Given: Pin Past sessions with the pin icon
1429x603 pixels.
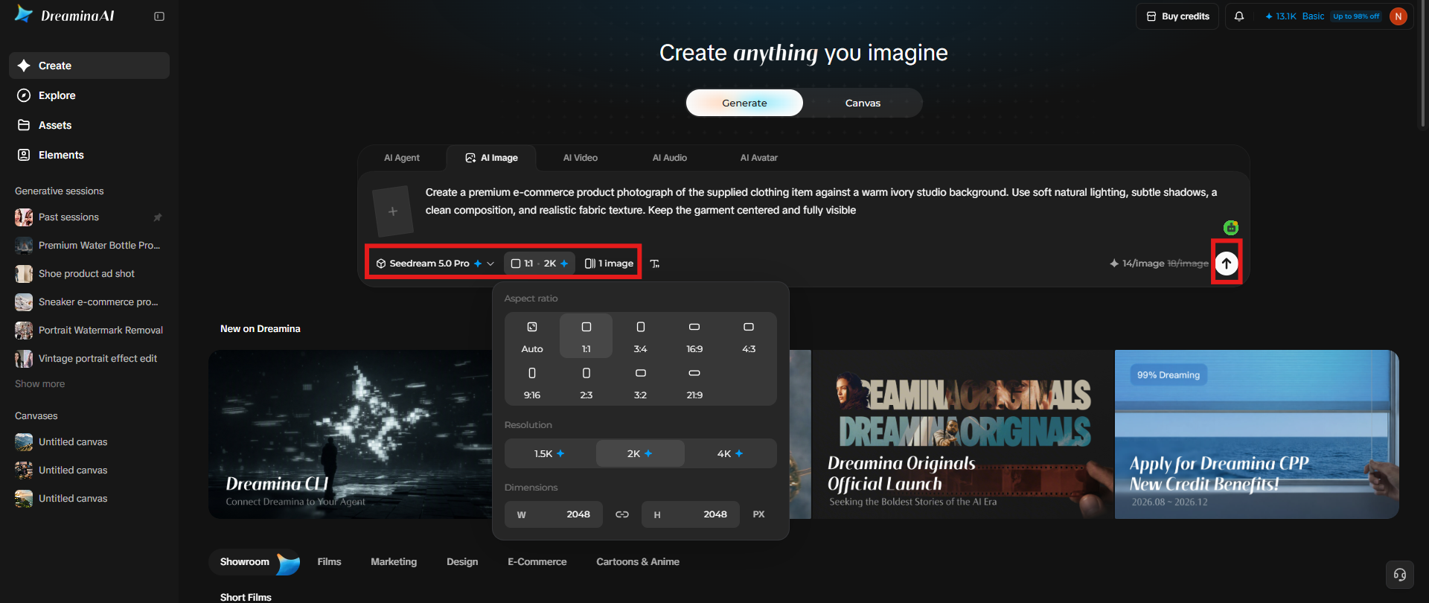Looking at the screenshot, I should point(157,217).
